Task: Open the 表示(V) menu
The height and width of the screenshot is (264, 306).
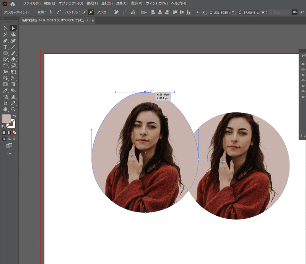Action: click(x=137, y=3)
